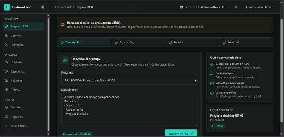Open Categorías in the catalog
This screenshot has width=284, height=137.
click(24, 71)
